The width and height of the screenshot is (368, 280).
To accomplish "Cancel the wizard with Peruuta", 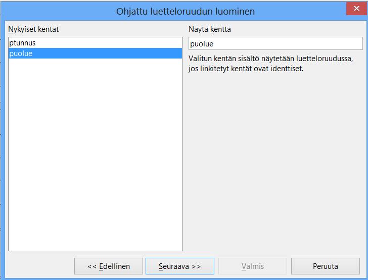I will tap(326, 266).
